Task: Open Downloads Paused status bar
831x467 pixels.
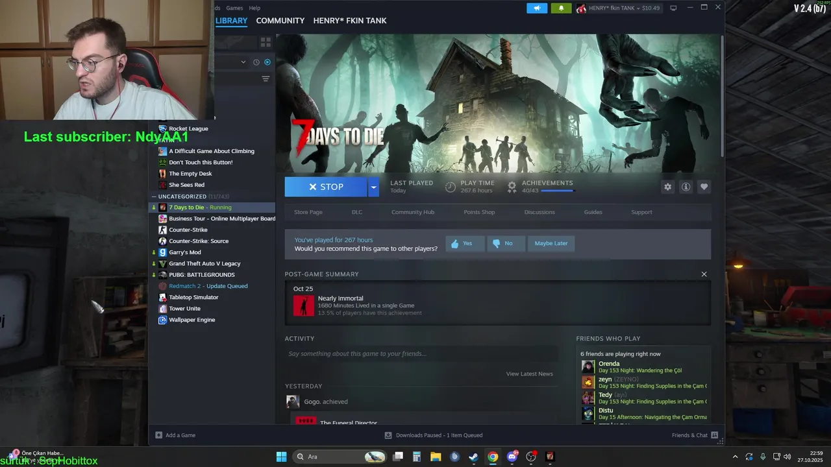Action: pos(434,435)
